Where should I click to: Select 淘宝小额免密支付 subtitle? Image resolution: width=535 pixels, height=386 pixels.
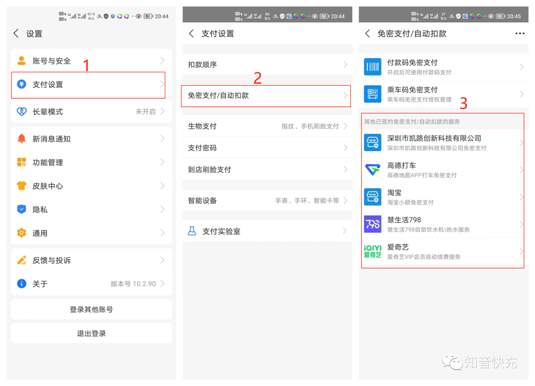[411, 202]
